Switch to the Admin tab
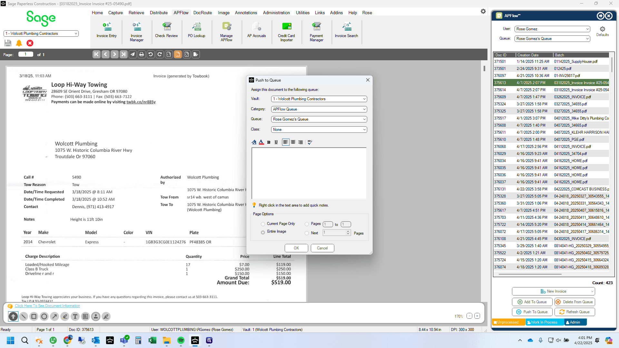619x348 pixels. pyautogui.click(x=575, y=322)
